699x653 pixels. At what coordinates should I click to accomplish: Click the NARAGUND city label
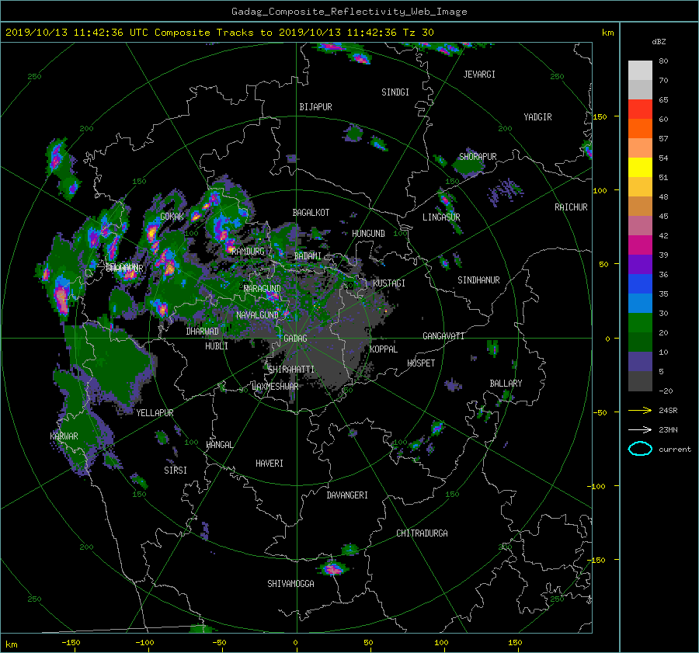click(263, 289)
